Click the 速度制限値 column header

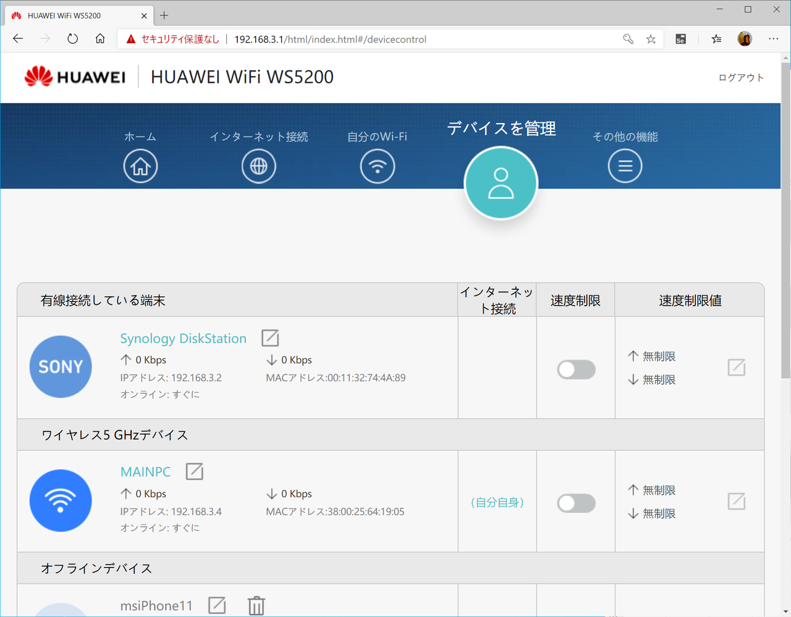[690, 300]
